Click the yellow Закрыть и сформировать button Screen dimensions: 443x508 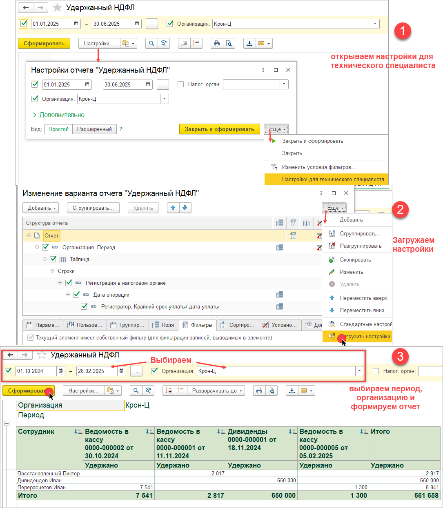[x=220, y=129]
